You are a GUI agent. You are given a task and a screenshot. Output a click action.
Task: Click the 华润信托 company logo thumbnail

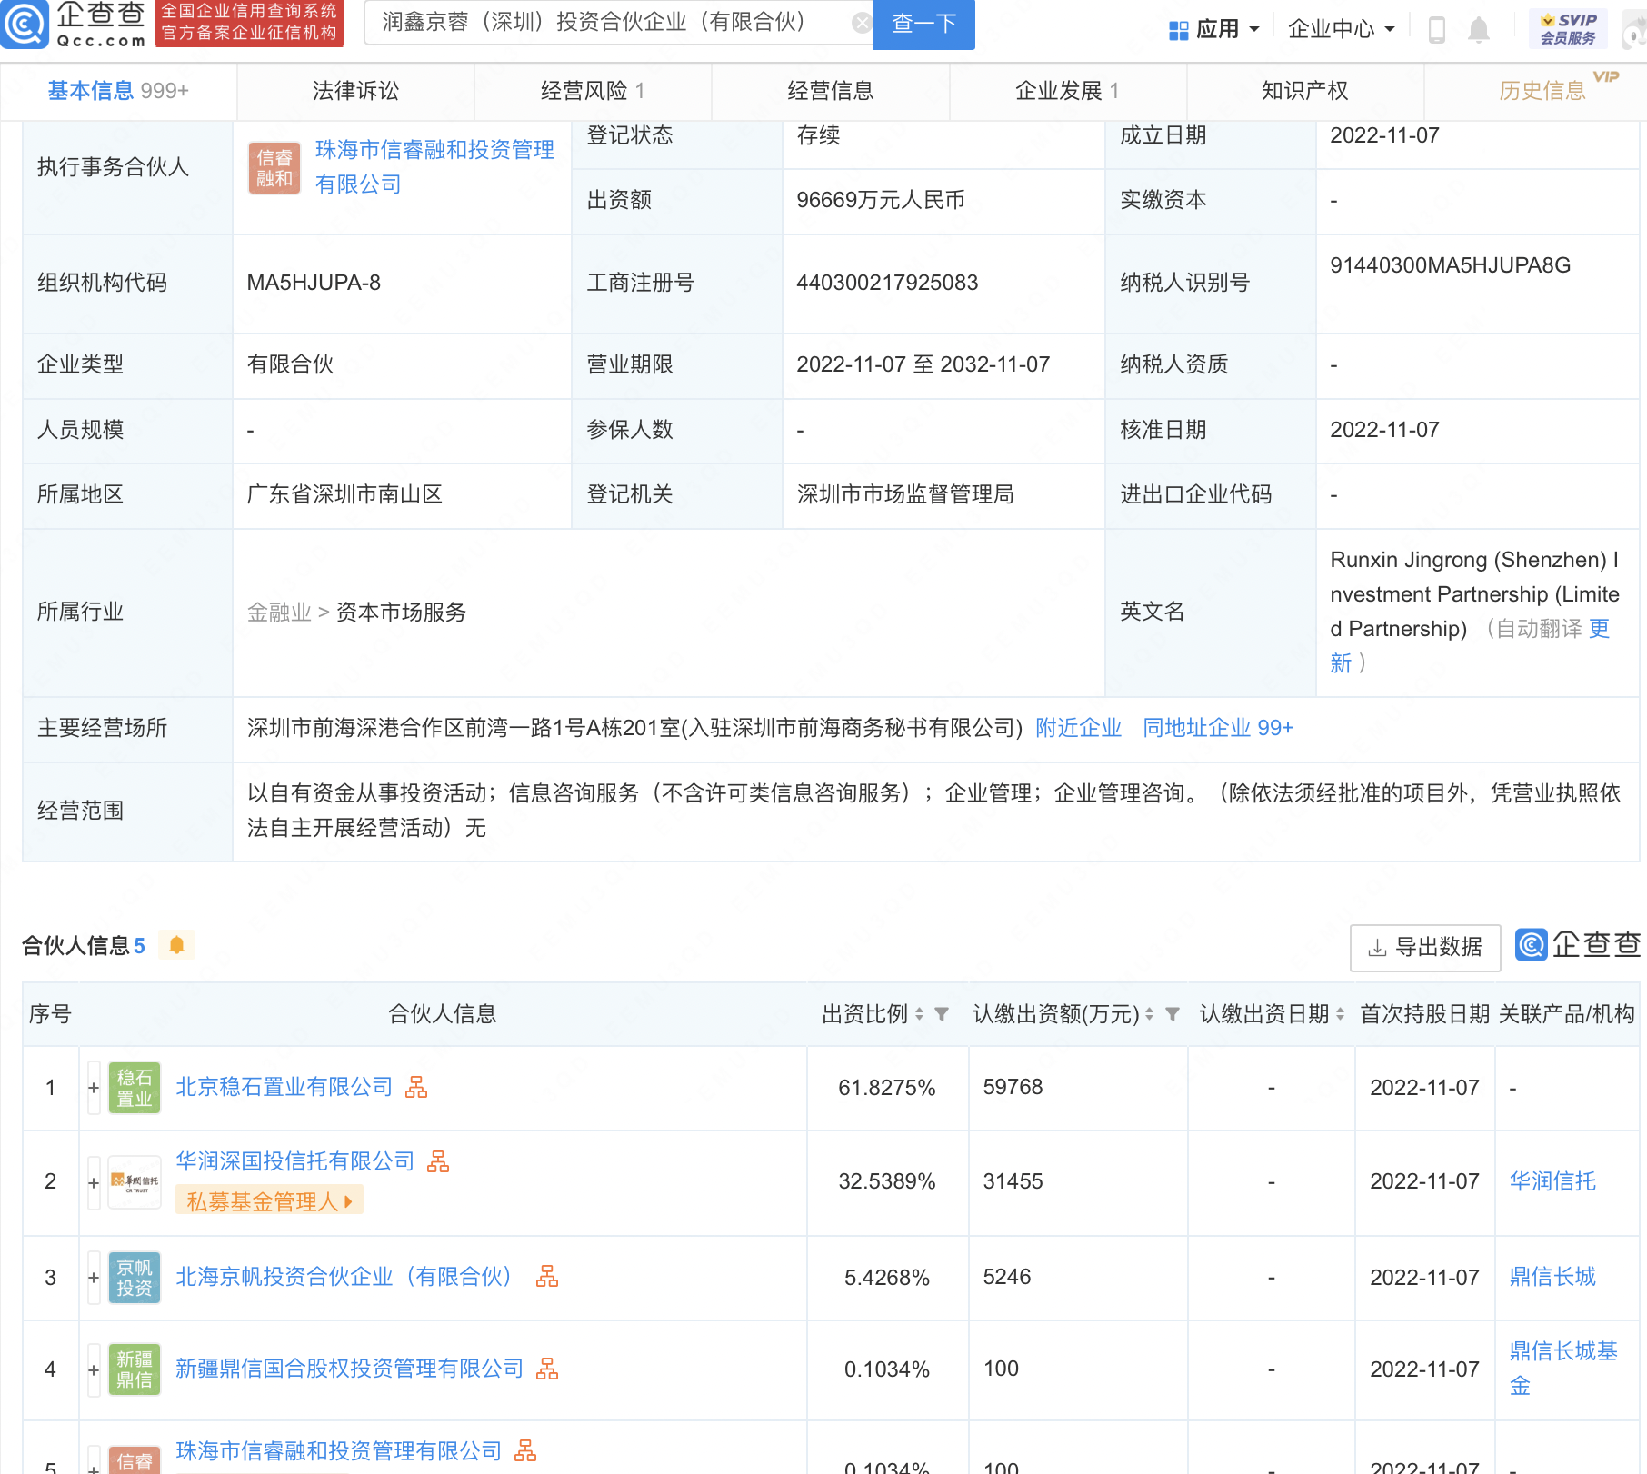135,1181
